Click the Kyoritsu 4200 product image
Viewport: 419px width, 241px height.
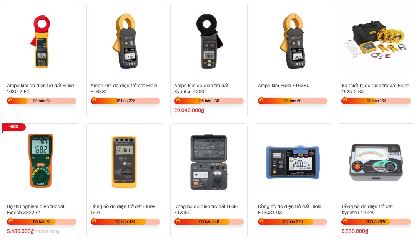(x=209, y=41)
